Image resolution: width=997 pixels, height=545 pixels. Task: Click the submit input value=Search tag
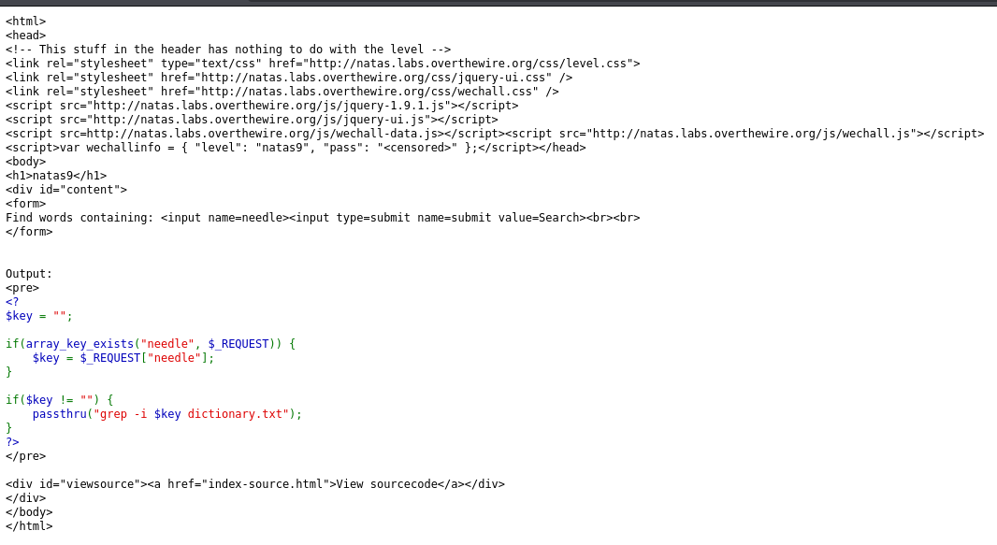[x=438, y=218]
